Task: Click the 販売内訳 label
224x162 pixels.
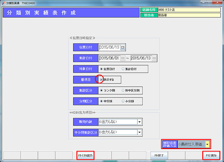Action: [x=86, y=122]
